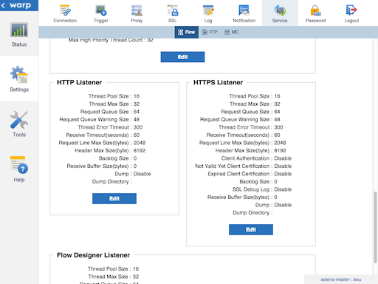The image size is (378, 284).
Task: Click HTTP Listener Thread Error Timeout row
Action: click(110, 127)
